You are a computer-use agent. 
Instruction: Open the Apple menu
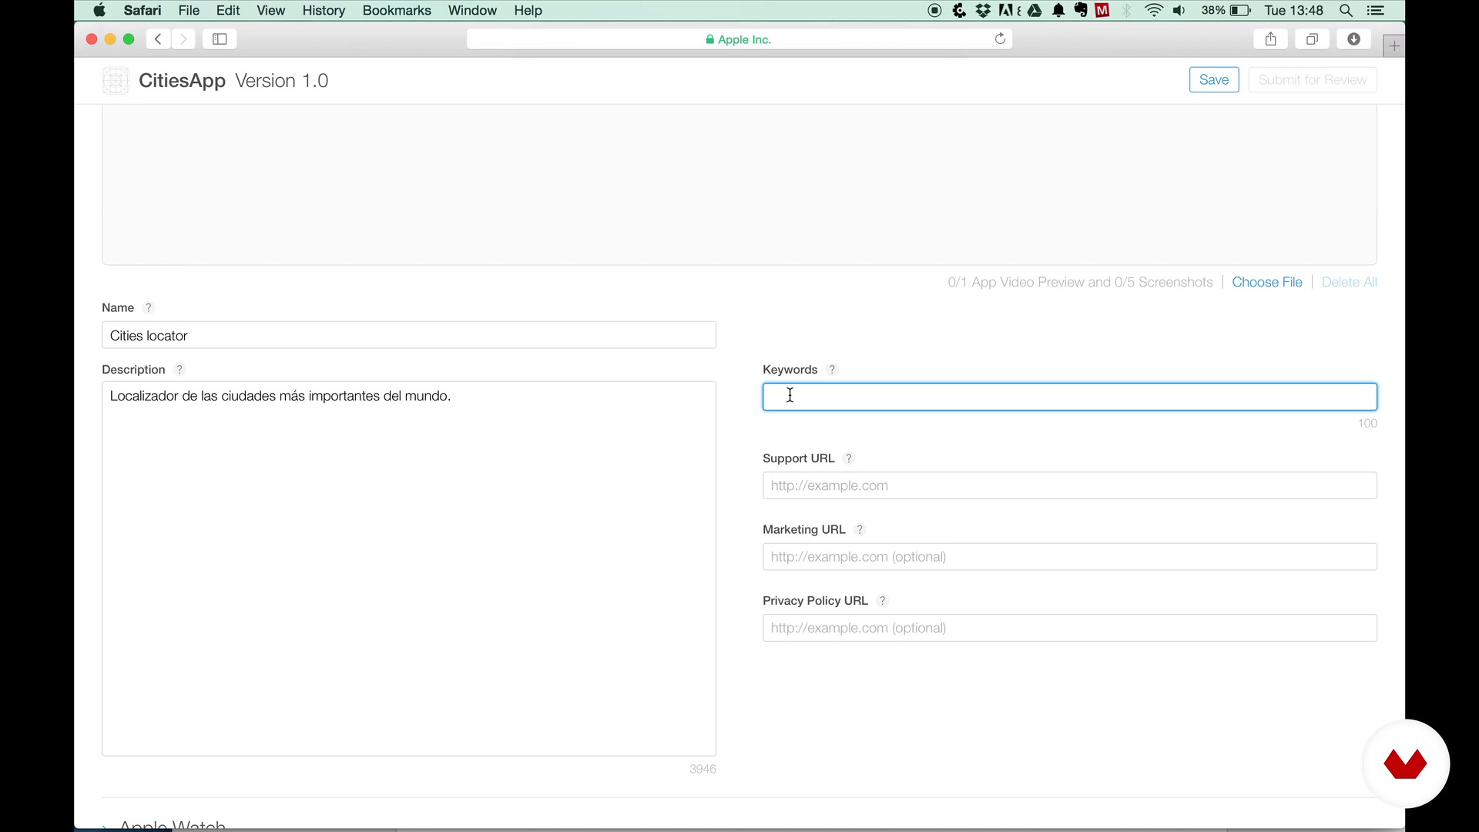(x=99, y=11)
